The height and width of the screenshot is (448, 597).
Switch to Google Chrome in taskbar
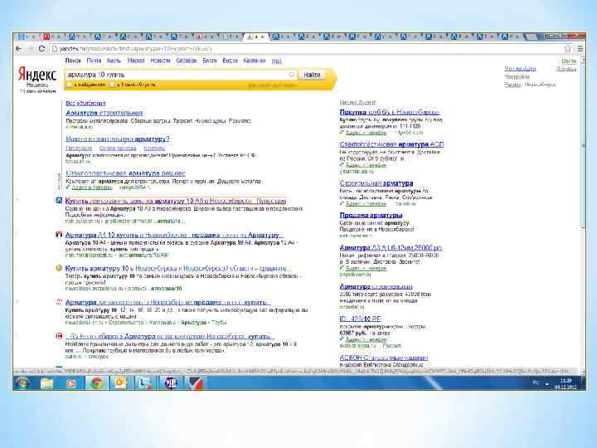coord(97,382)
